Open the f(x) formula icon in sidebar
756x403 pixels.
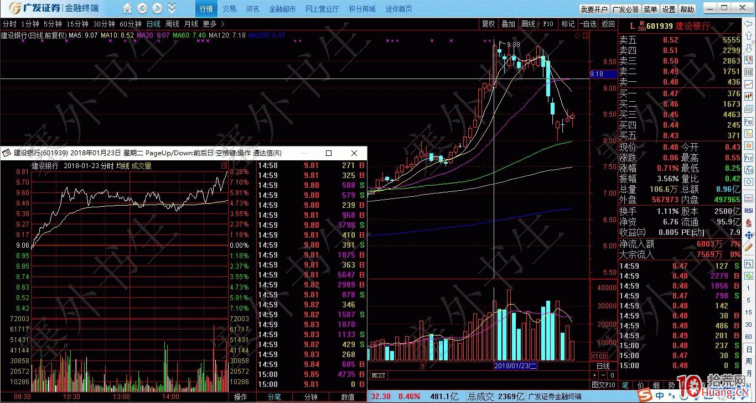click(x=748, y=169)
